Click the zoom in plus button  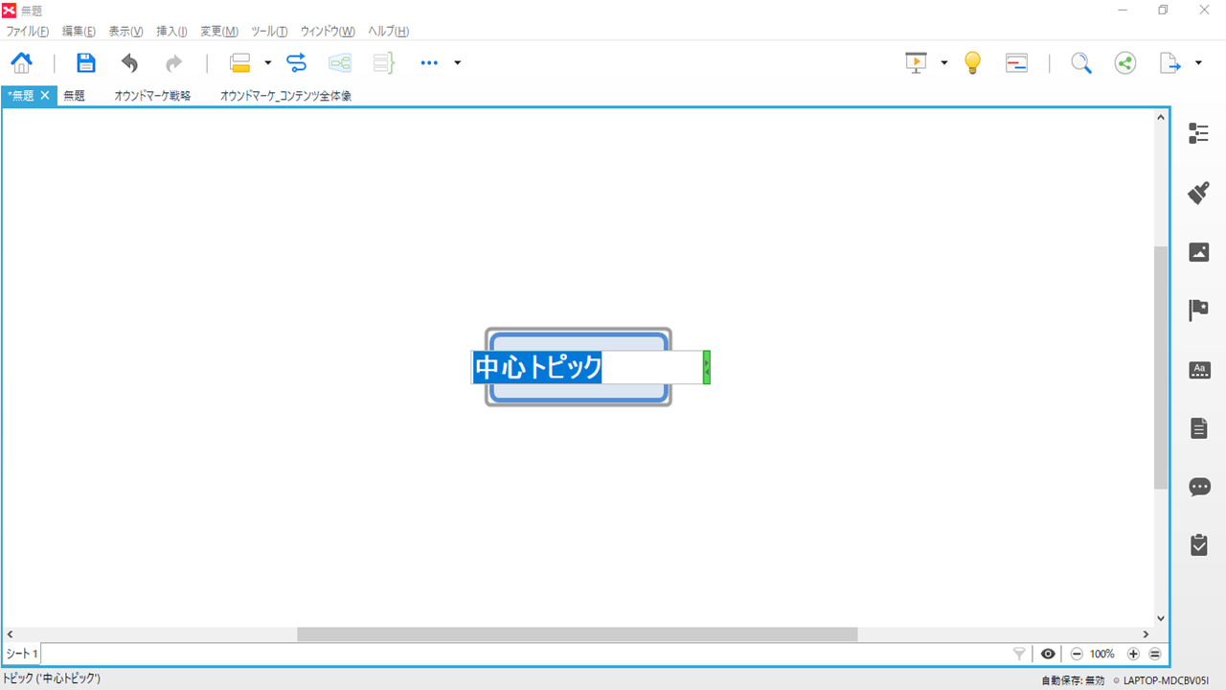point(1133,654)
